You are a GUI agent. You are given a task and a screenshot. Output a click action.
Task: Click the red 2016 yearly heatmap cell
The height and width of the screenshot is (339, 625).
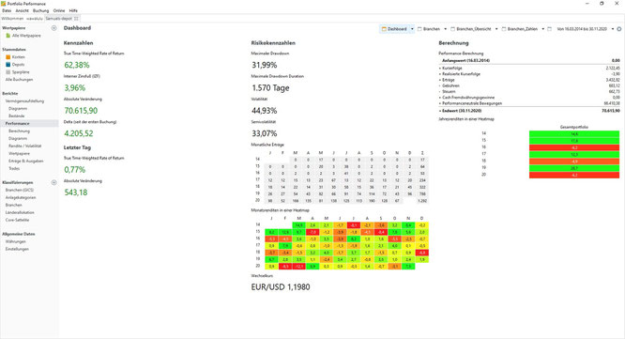(x=574, y=147)
